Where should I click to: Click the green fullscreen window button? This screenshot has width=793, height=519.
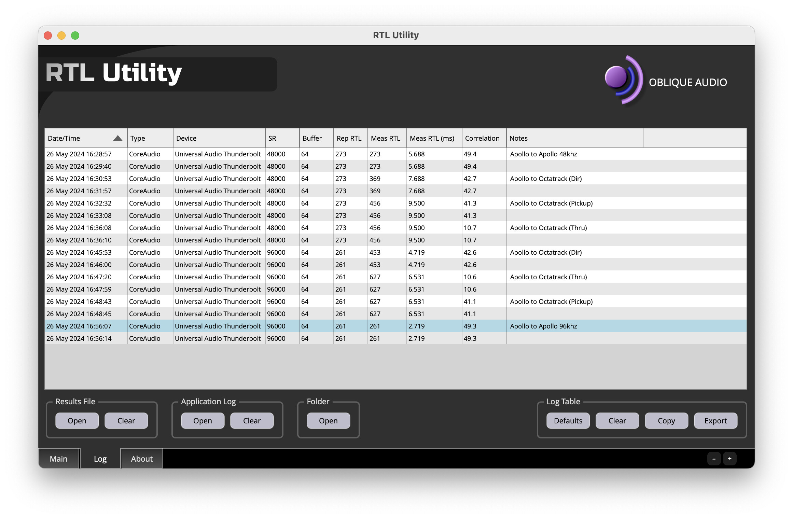click(x=75, y=36)
